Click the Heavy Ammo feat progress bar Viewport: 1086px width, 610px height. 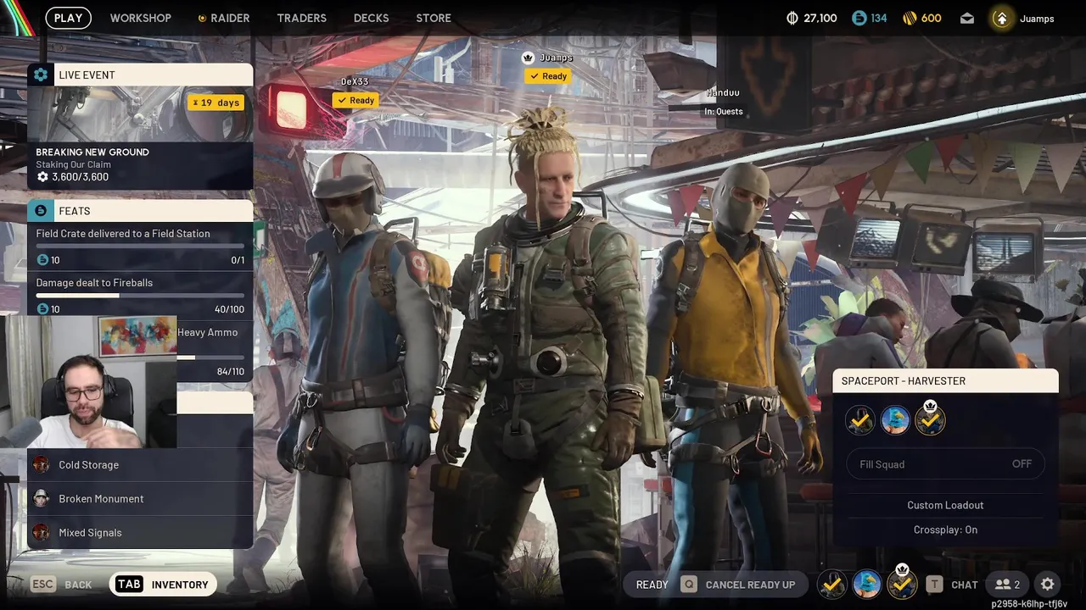pos(210,358)
